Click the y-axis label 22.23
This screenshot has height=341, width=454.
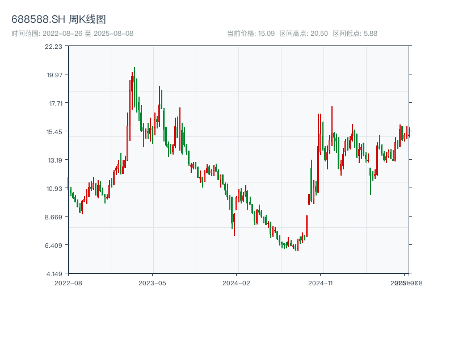coord(53,47)
